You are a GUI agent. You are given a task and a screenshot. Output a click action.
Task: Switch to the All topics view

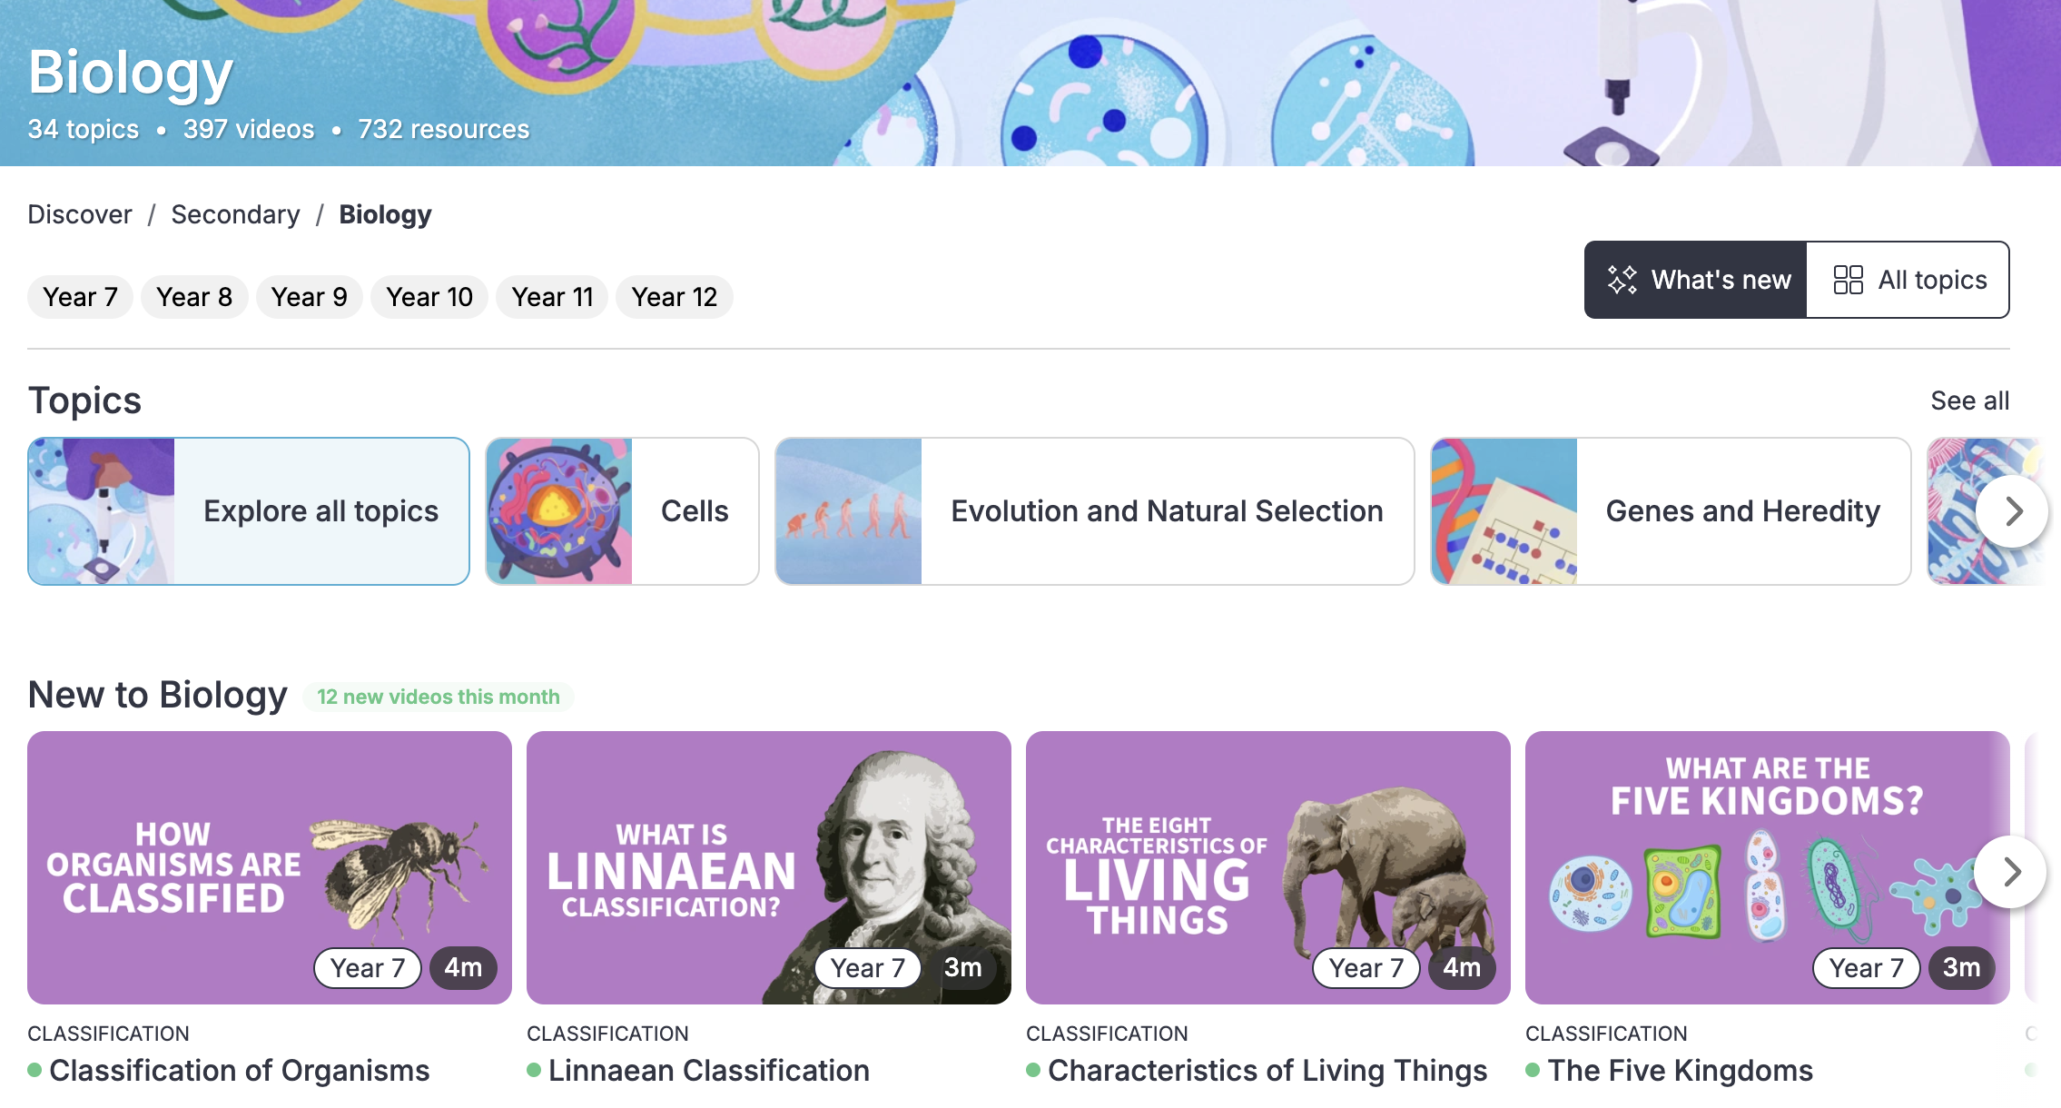point(1908,280)
